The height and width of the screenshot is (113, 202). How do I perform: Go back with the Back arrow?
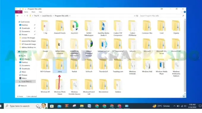pos(18,16)
